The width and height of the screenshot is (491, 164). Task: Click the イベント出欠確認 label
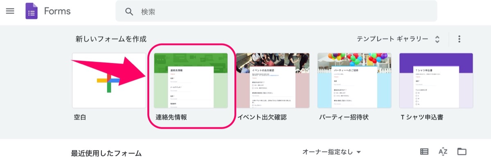coord(262,117)
